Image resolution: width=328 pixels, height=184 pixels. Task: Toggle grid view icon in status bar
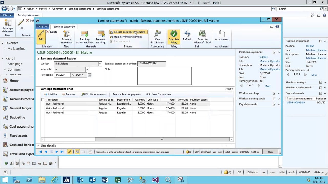[x=77, y=152]
